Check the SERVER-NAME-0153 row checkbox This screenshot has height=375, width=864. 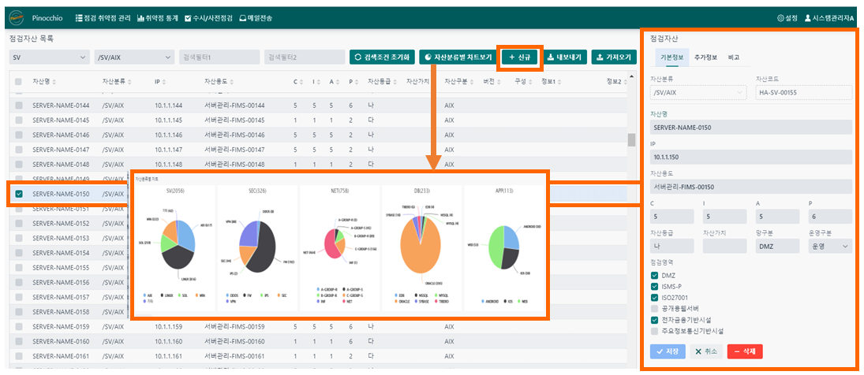pyautogui.click(x=18, y=238)
